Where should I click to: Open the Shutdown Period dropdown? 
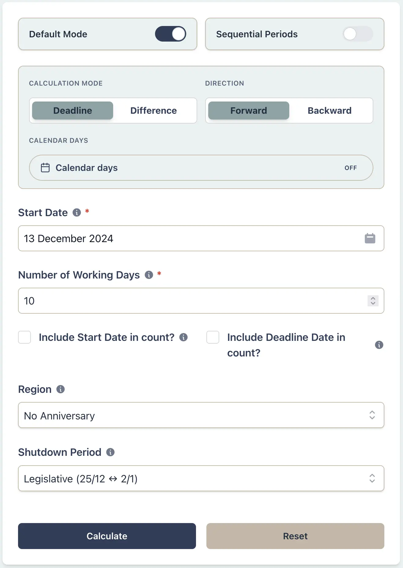pyautogui.click(x=201, y=478)
